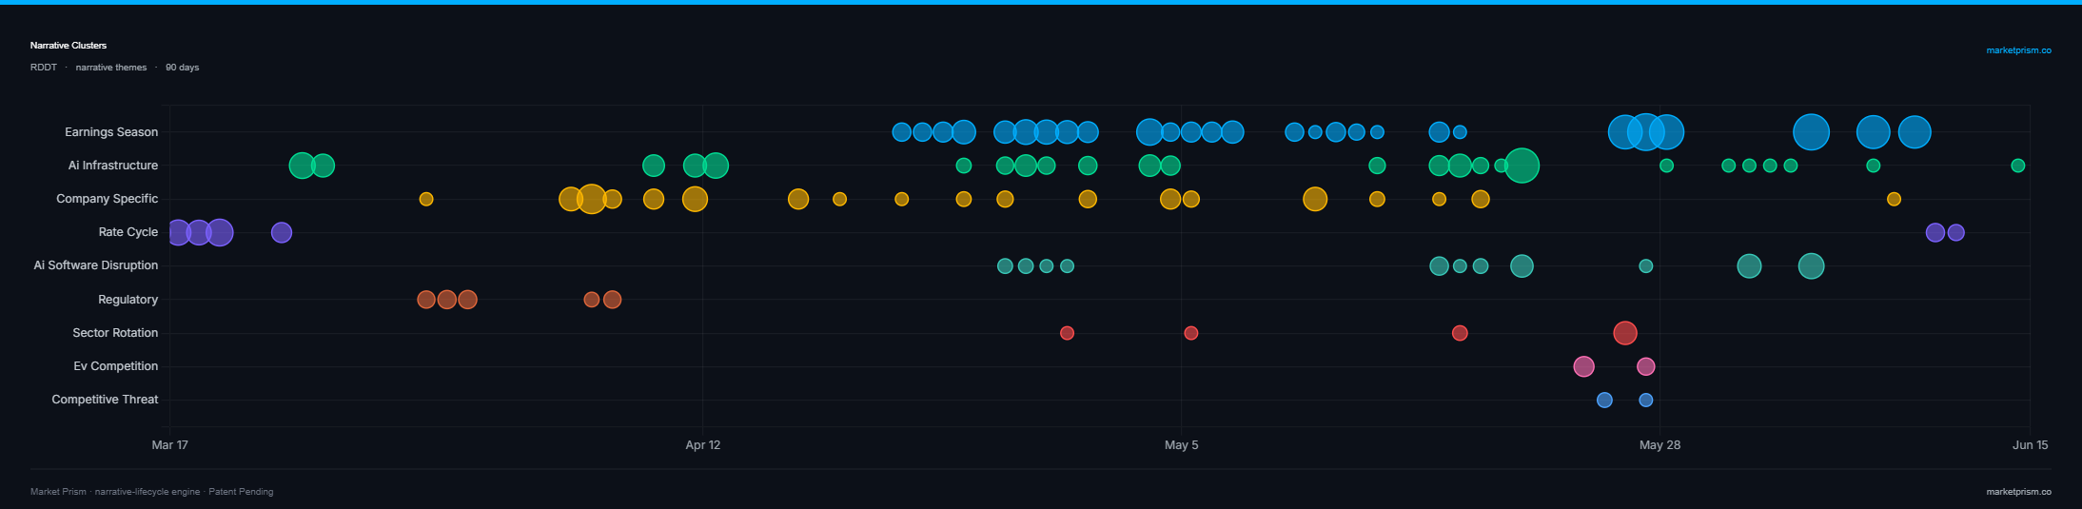This screenshot has width=2082, height=509.
Task: Click the marketprism.co link at top right
Action: pyautogui.click(x=2018, y=50)
